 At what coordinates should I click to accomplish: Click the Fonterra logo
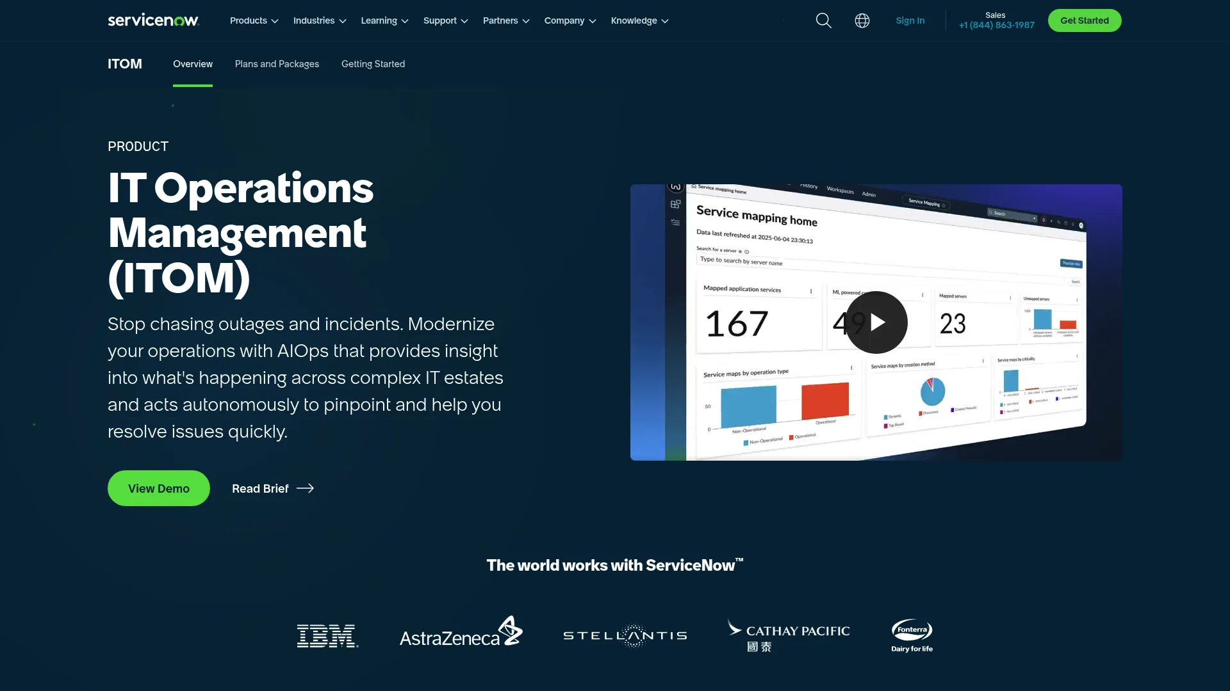pyautogui.click(x=912, y=635)
